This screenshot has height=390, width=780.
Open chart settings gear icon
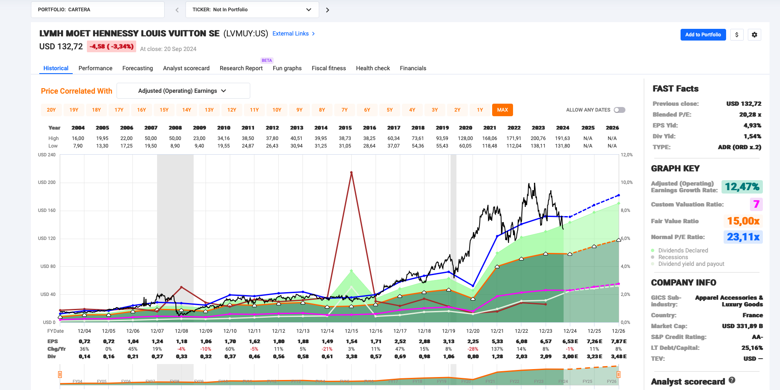coord(755,35)
